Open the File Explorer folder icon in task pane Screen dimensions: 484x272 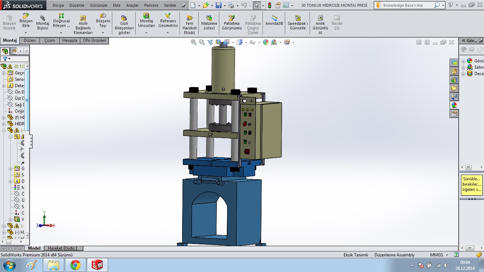(x=454, y=88)
